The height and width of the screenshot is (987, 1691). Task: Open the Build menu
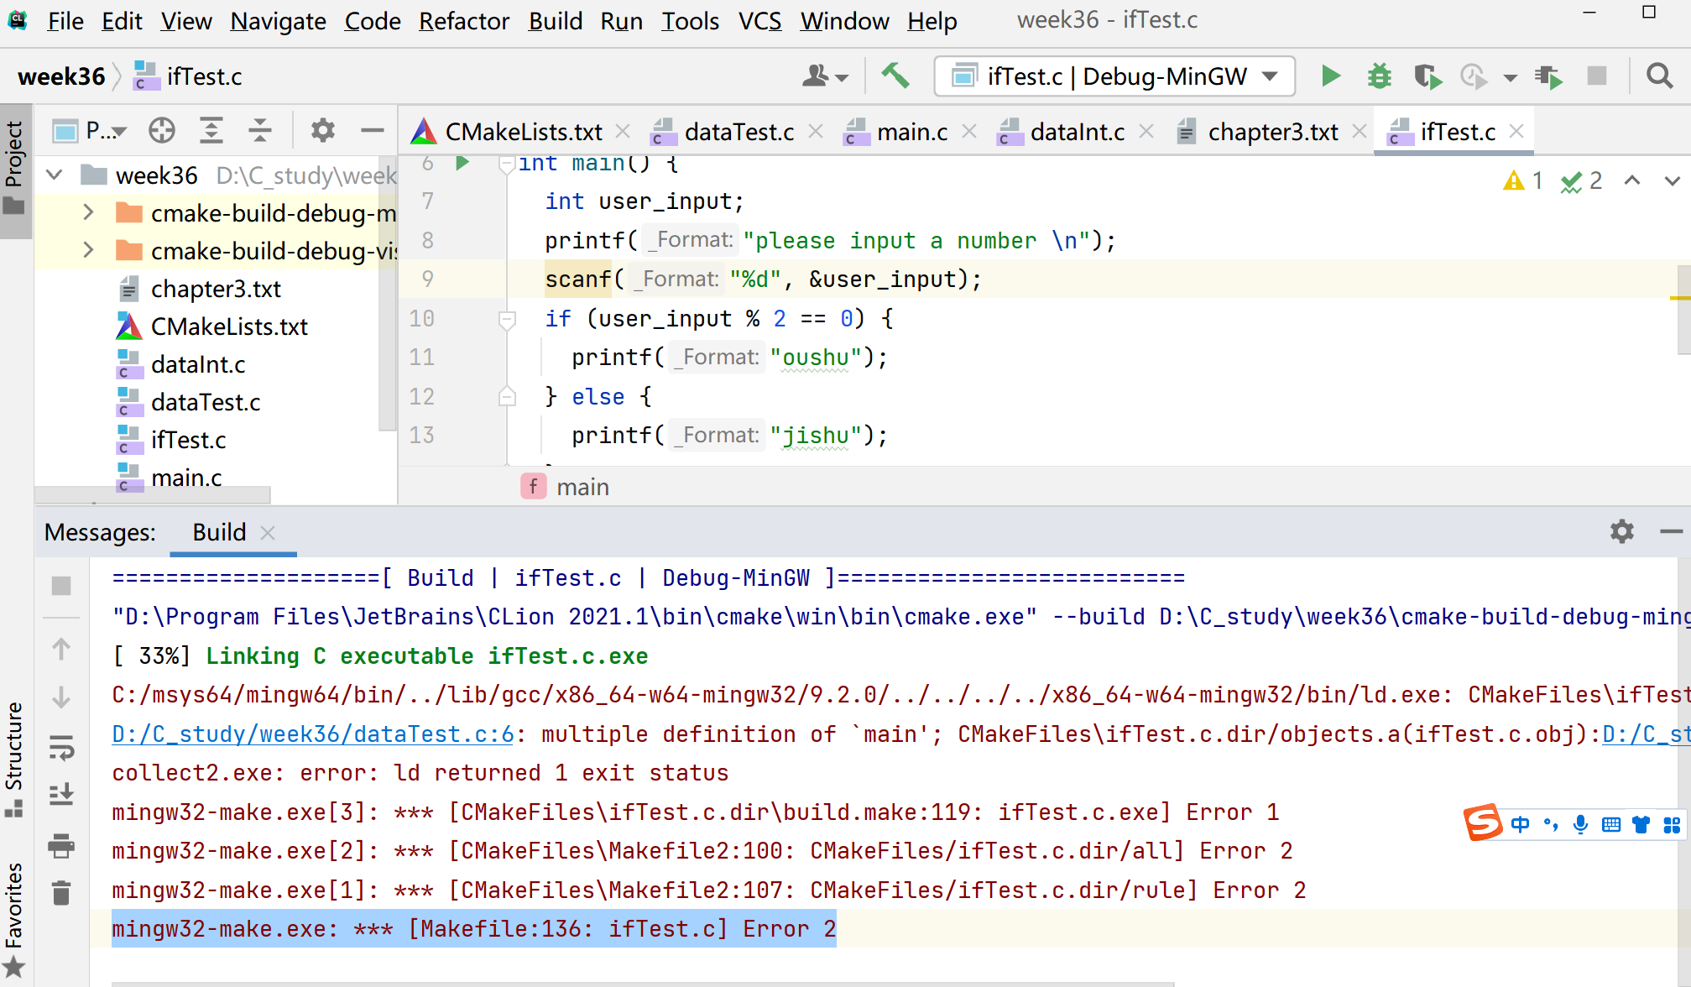pyautogui.click(x=555, y=21)
